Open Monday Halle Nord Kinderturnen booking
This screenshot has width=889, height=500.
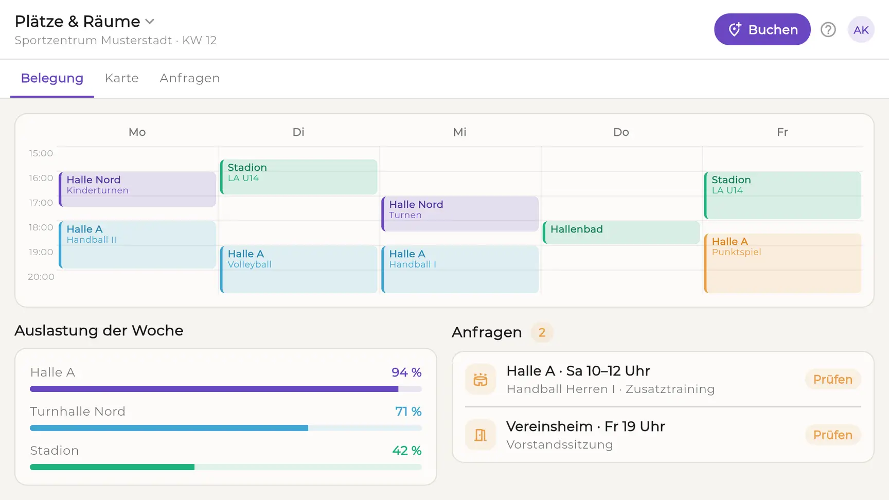[137, 189]
